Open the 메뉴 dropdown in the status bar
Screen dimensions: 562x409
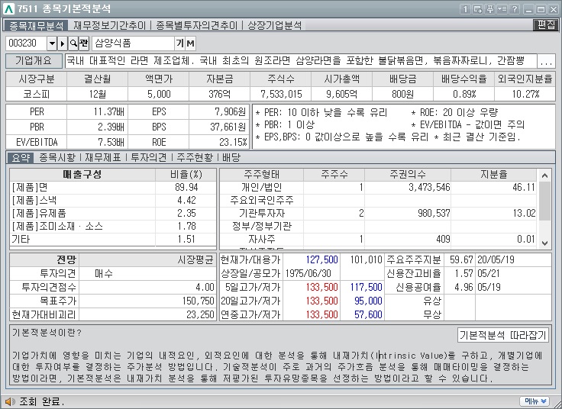535,401
